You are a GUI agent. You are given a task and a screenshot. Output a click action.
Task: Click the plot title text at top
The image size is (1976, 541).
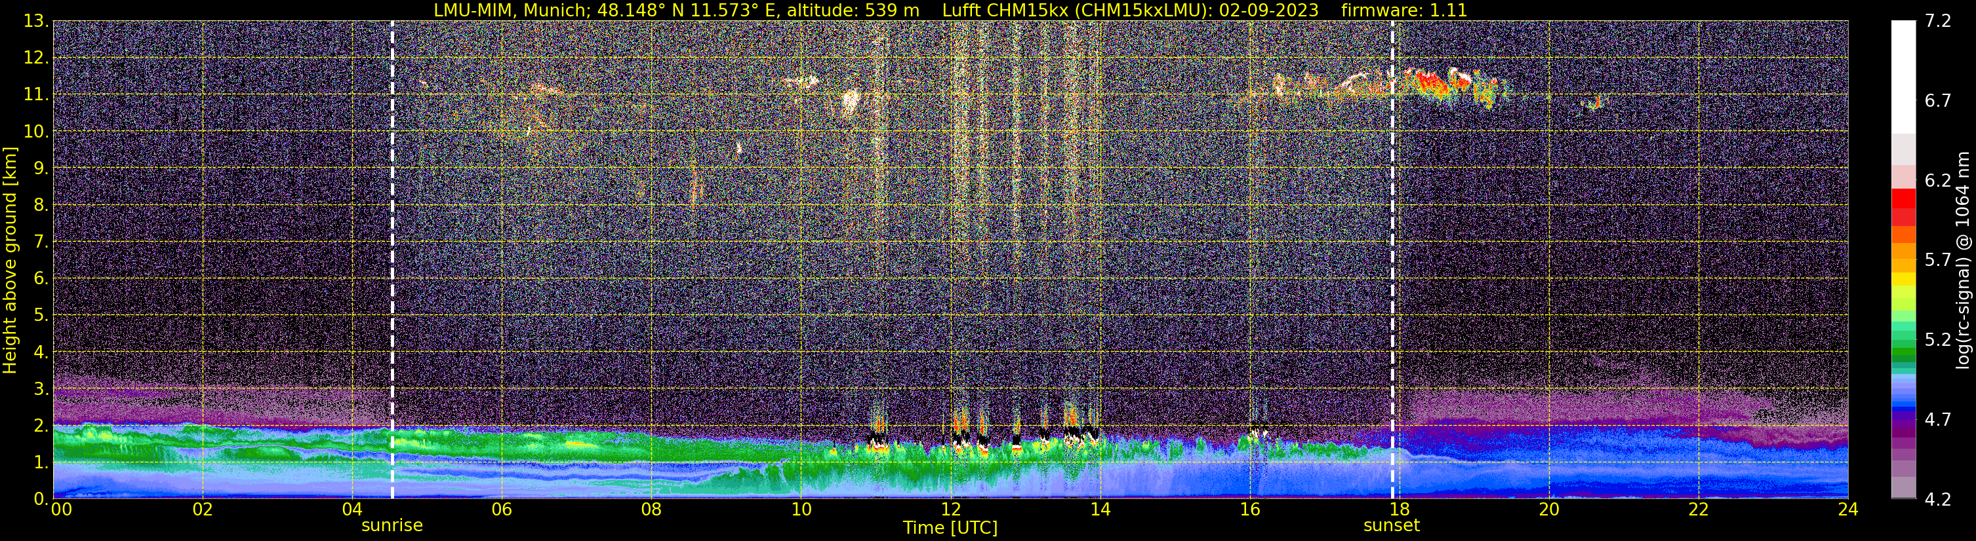(950, 10)
